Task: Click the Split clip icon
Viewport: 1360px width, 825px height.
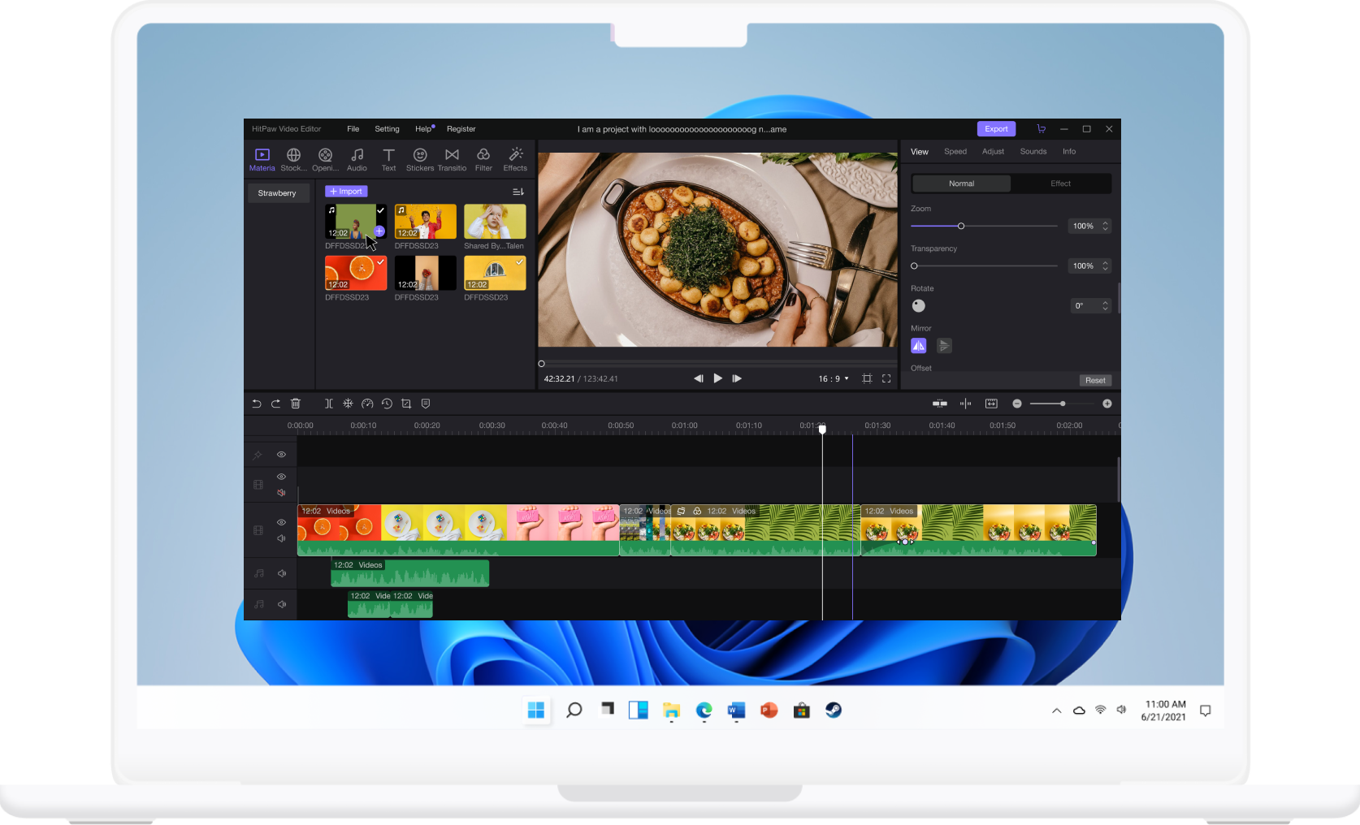Action: 328,404
